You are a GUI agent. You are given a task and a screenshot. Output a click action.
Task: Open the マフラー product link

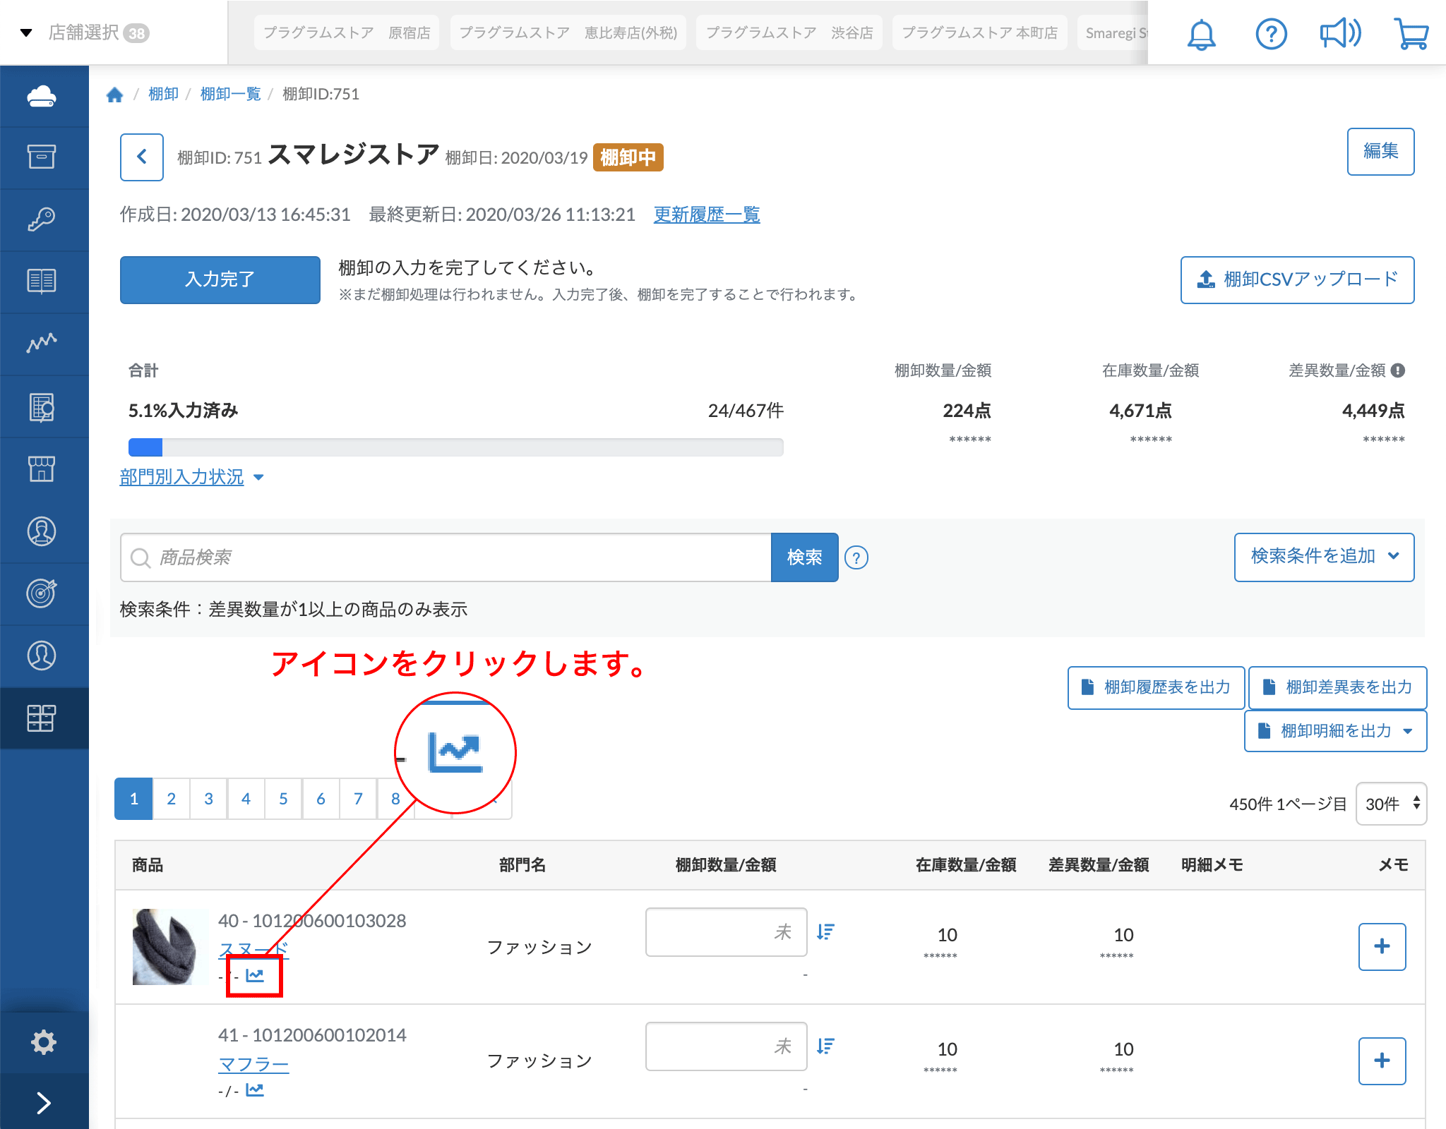pyautogui.click(x=253, y=1064)
